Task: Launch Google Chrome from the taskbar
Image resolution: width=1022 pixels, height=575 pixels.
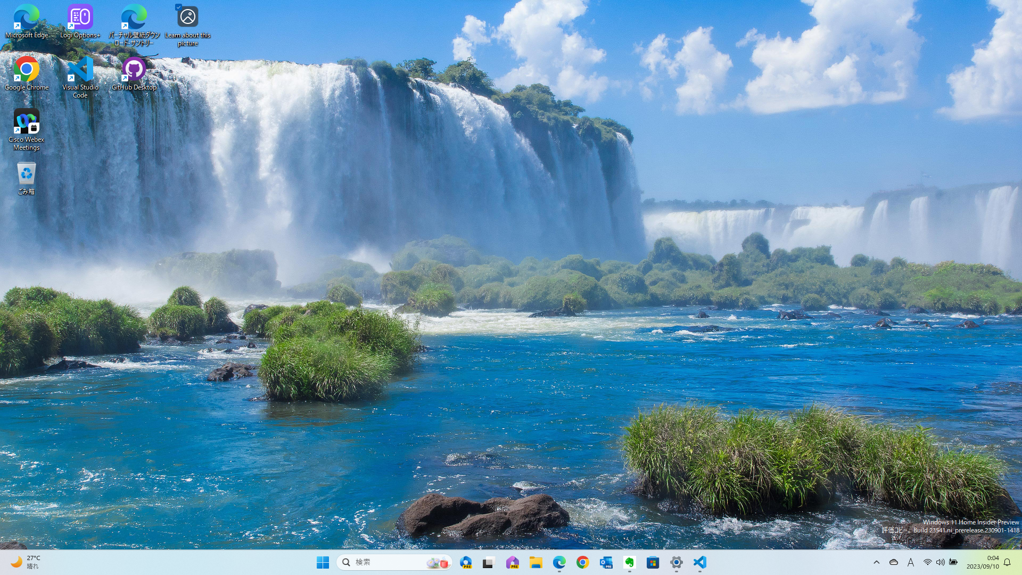Action: [582, 562]
